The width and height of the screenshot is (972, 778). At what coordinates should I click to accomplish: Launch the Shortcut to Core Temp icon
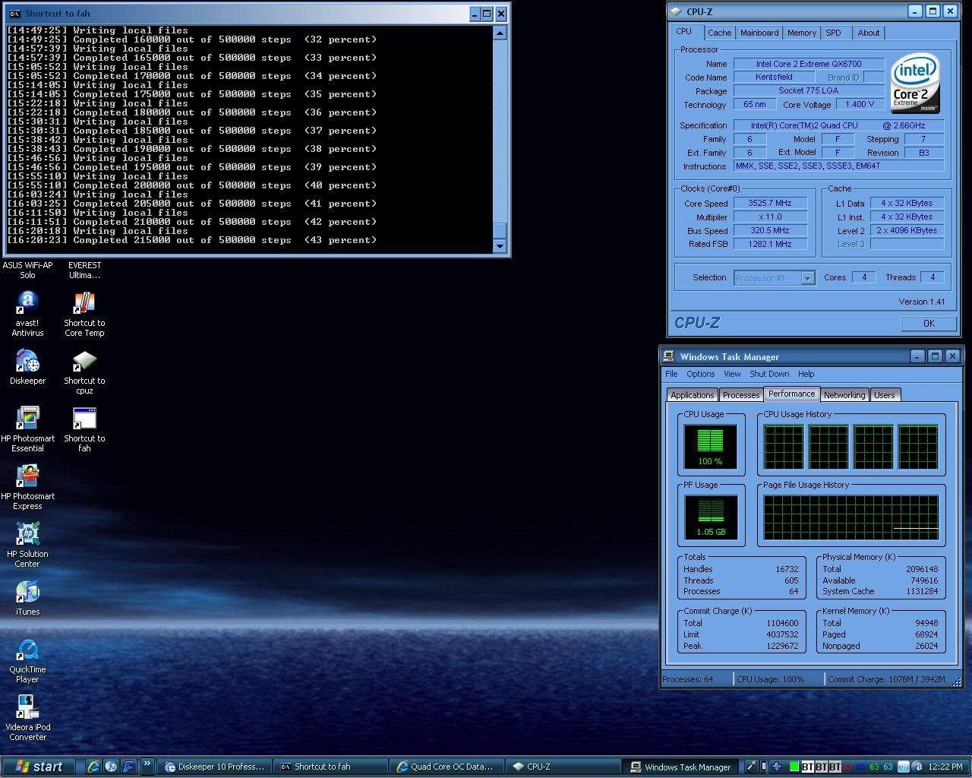[x=84, y=314]
